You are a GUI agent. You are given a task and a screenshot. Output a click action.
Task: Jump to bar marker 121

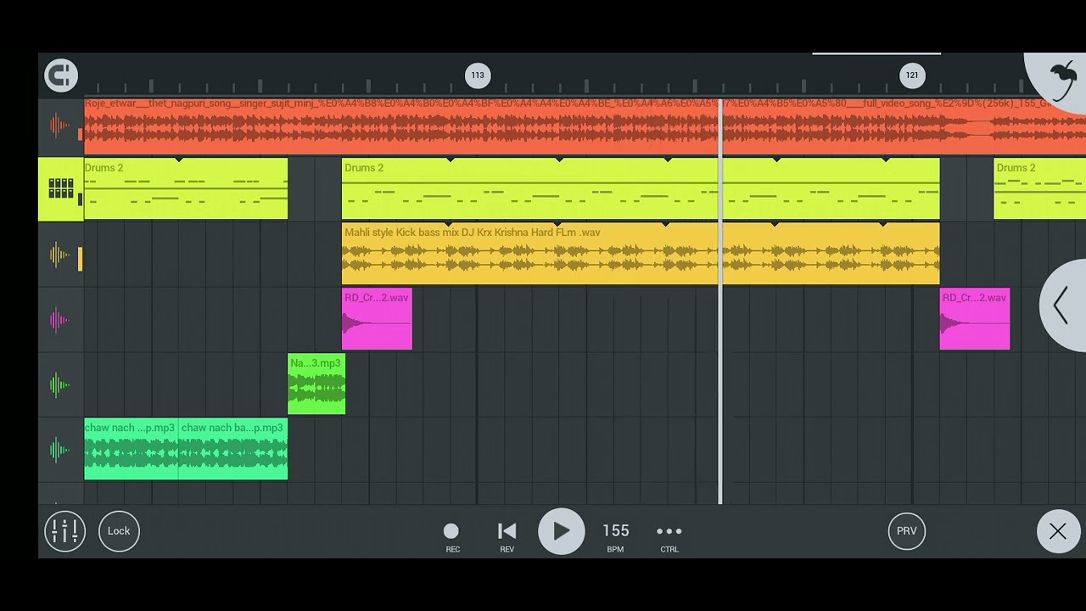pos(912,76)
